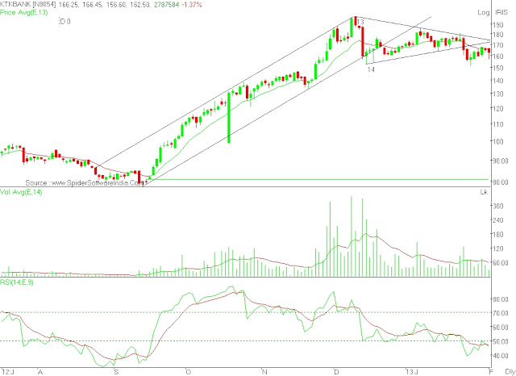Click the 70.00 RSI axis label
Viewport: 516px width, 376px height.
coord(501,313)
